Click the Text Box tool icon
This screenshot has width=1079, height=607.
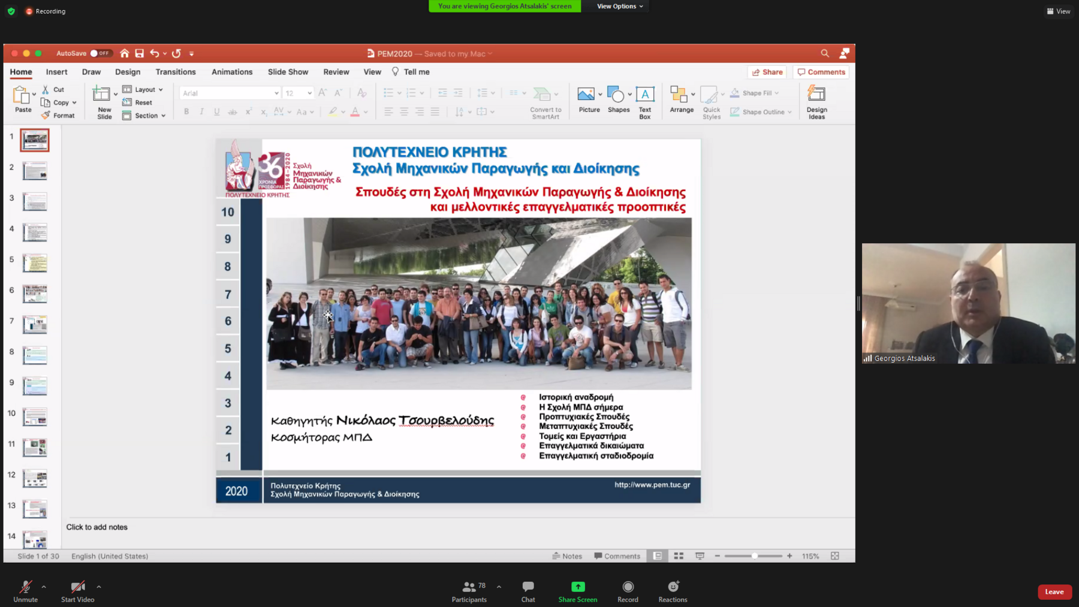click(x=644, y=95)
